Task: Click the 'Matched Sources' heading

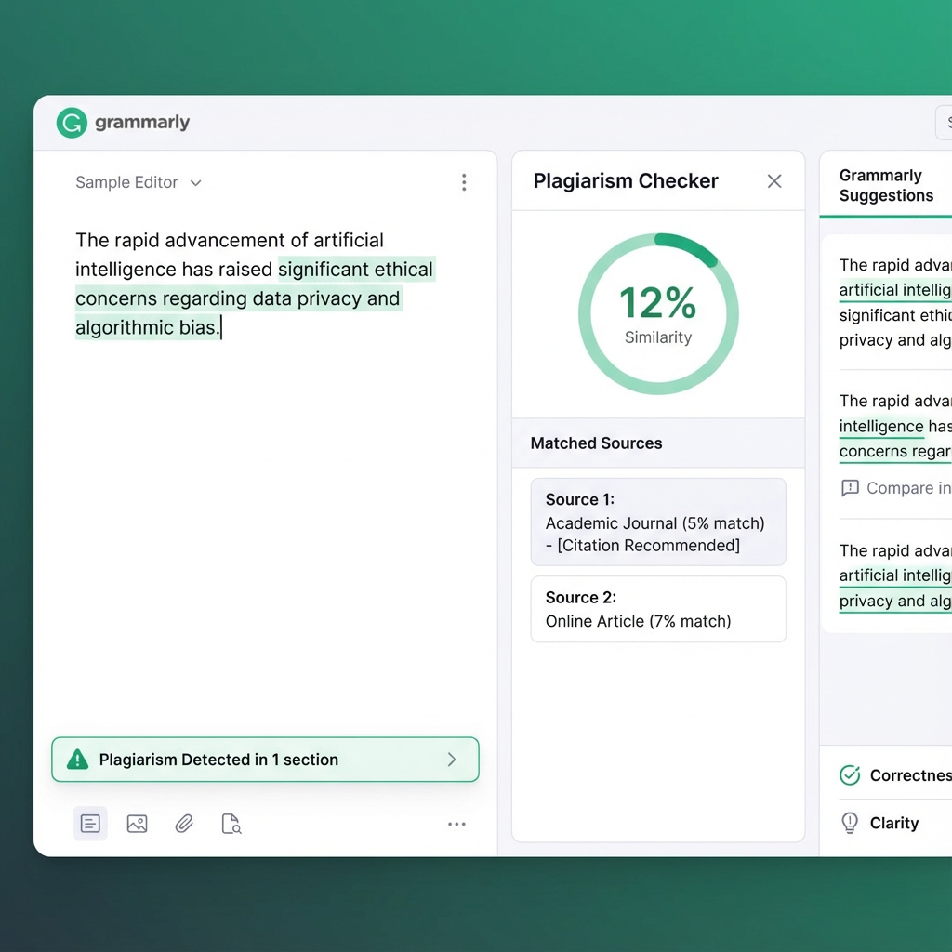Action: [x=596, y=443]
